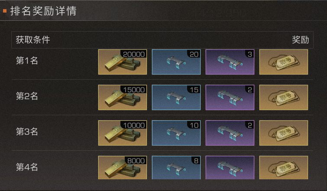Click the 10000 gold bars reward
The width and height of the screenshot is (327, 191).
[x=123, y=133]
